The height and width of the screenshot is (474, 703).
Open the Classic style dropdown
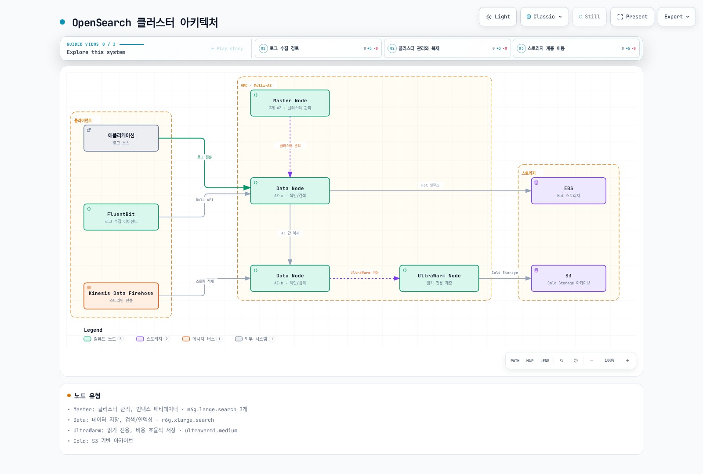pyautogui.click(x=544, y=17)
